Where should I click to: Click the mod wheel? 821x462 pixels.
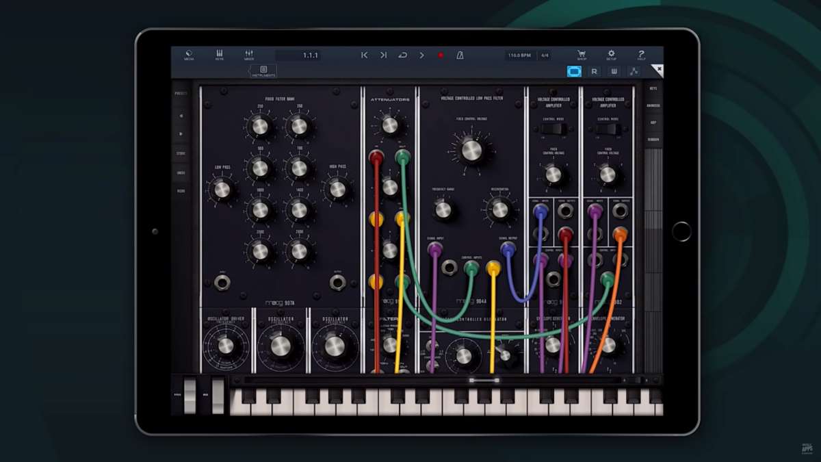click(x=218, y=396)
